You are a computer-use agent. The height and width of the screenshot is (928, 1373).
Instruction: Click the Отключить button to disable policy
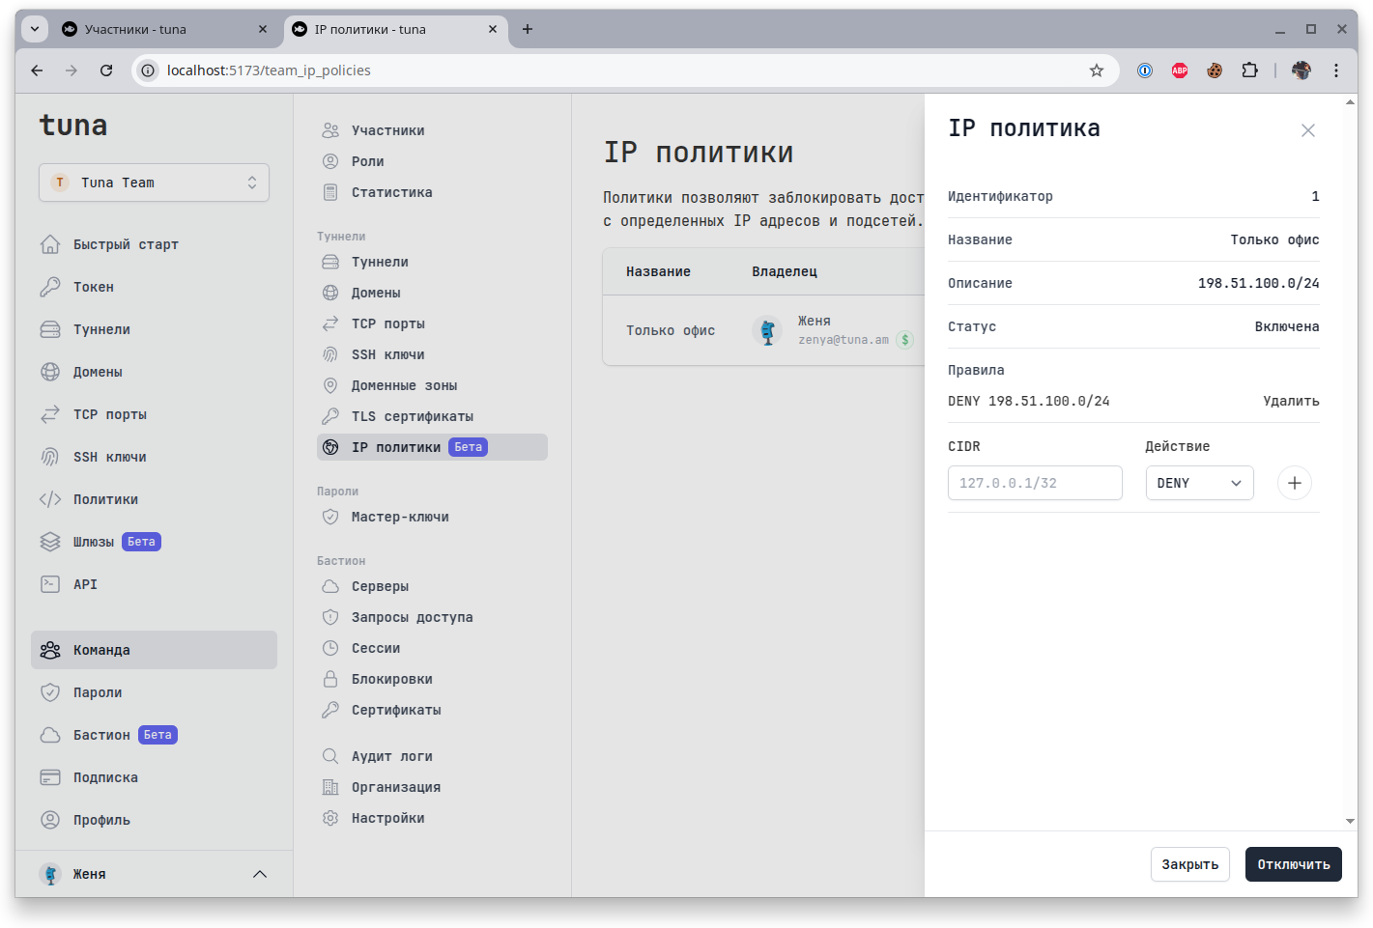pyautogui.click(x=1293, y=863)
